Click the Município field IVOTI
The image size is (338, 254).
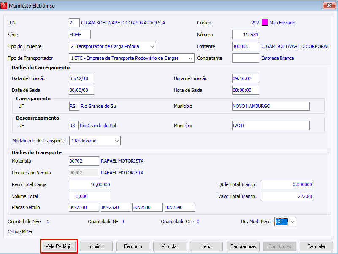pos(271,126)
